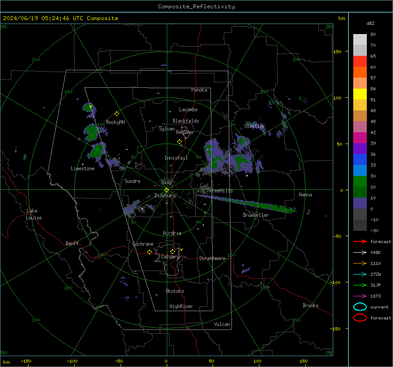393x367 pixels.
Task: Click the Strathmore town label
Action: 212,258
